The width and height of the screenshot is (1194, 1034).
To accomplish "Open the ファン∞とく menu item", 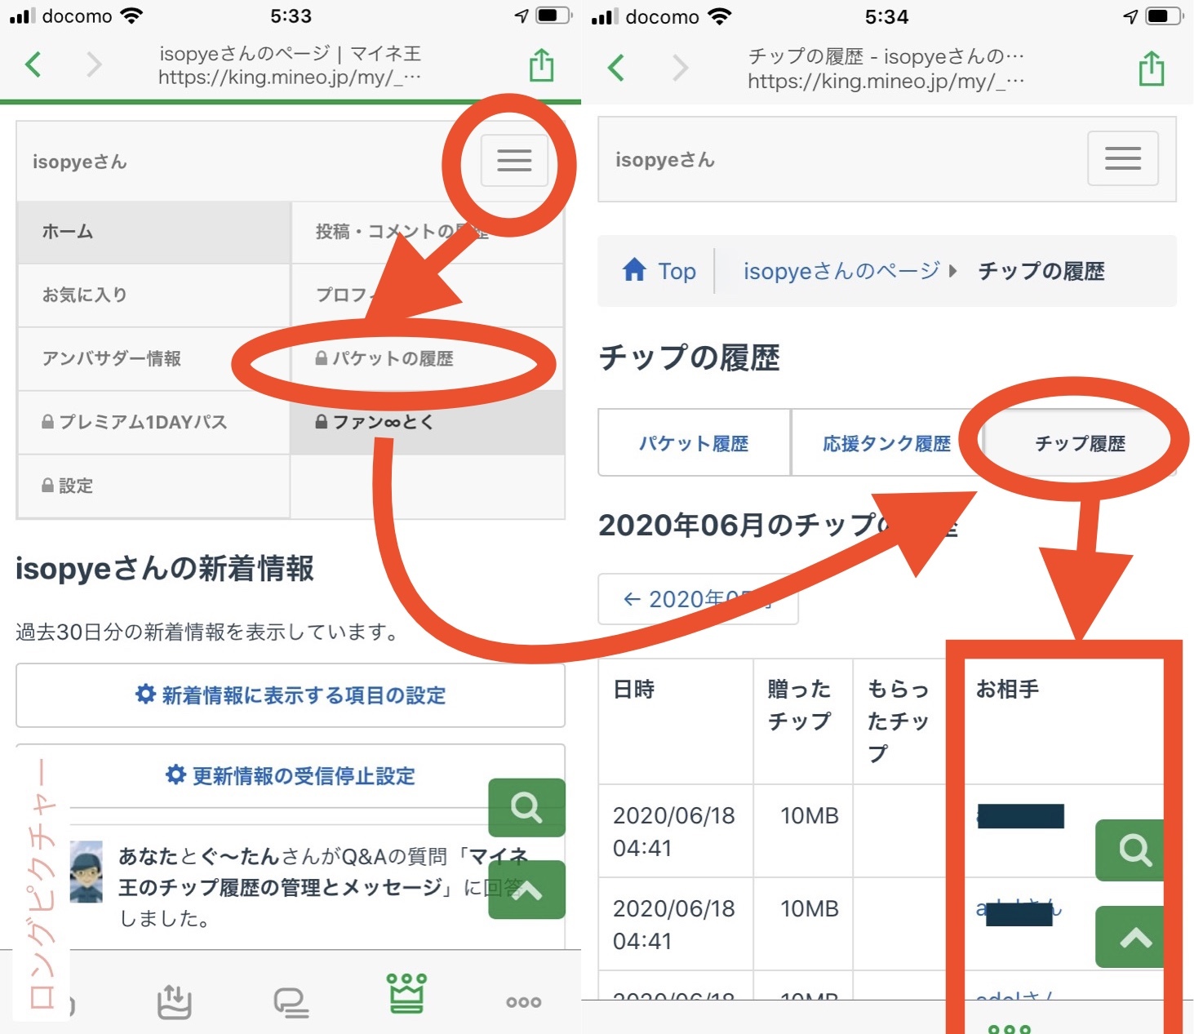I will tap(428, 423).
